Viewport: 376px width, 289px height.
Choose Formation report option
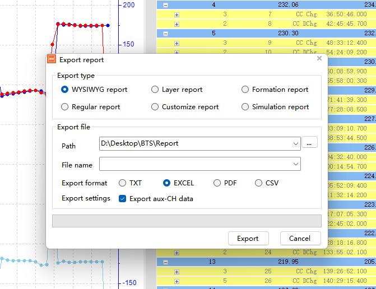pos(245,90)
